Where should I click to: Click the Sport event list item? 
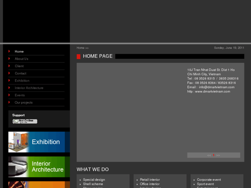(205, 184)
